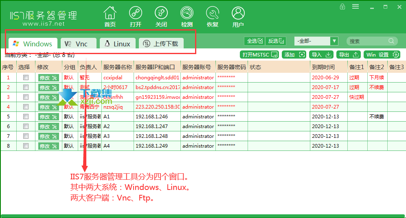Click the 到期时间 column header
The image size is (406, 218).
(x=329, y=67)
